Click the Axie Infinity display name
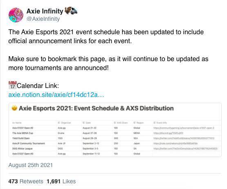This screenshot has height=189, width=227. tap(45, 11)
